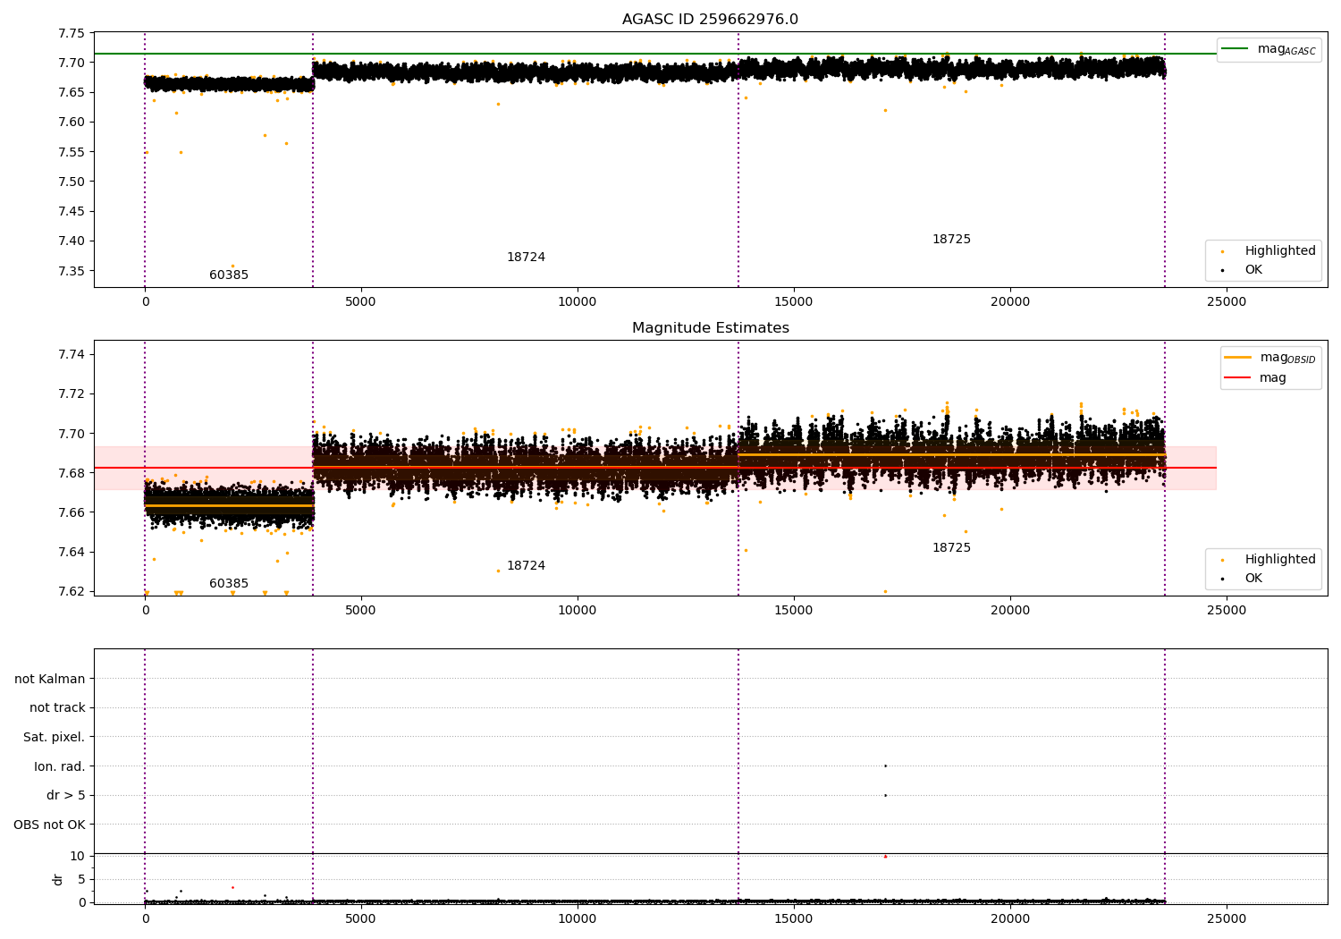Click the 18724 label in Magnitude Estimates plot
The width and height of the screenshot is (1341, 939).
click(x=526, y=566)
